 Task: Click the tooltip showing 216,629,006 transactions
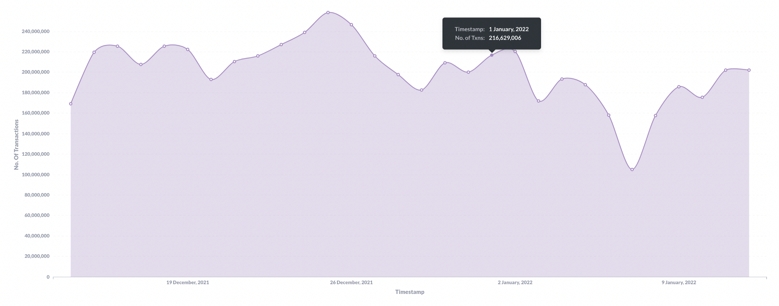click(492, 33)
